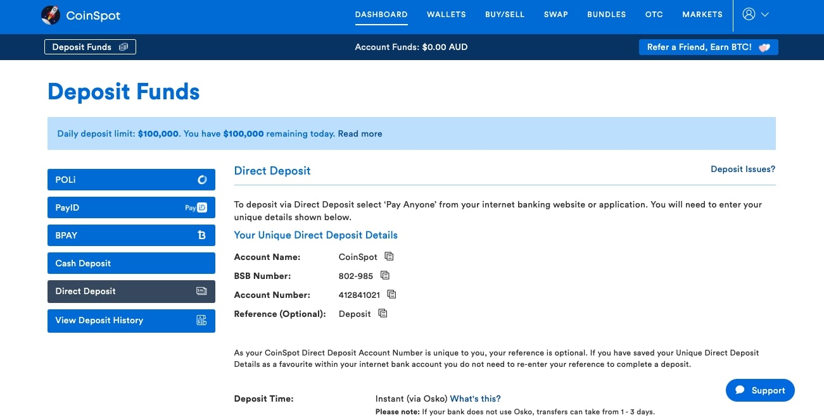Click the Account Funds: $0.00 AUD text
Image resolution: width=824 pixels, height=420 pixels.
click(411, 47)
